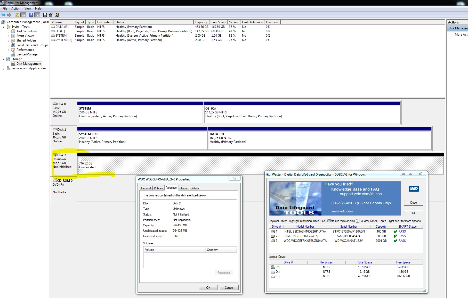The image size is (468, 298).
Task: Expand the Task Scheduler tree node
Action: (9, 31)
